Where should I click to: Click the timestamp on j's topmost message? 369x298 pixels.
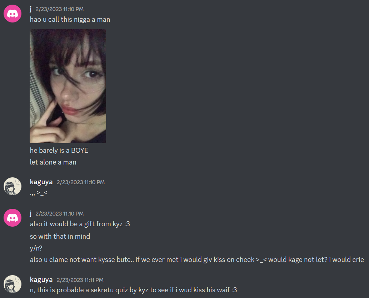(60, 9)
